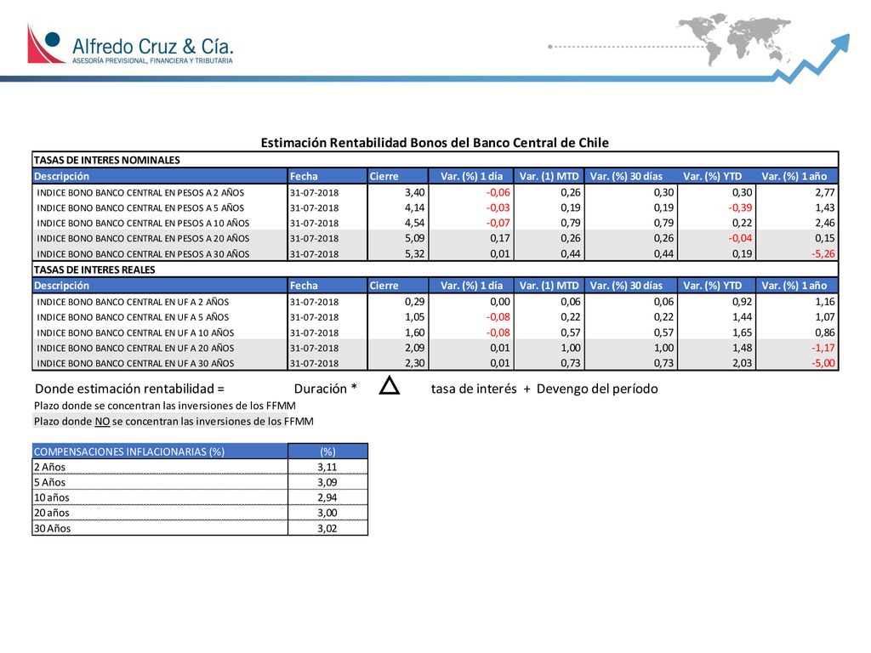Click the Cierre value 1,05

(x=414, y=317)
